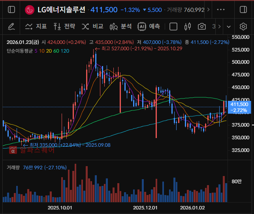This screenshot has height=214, width=254.
Task: Click the 350,000 price axis label
Action: (x=241, y=138)
